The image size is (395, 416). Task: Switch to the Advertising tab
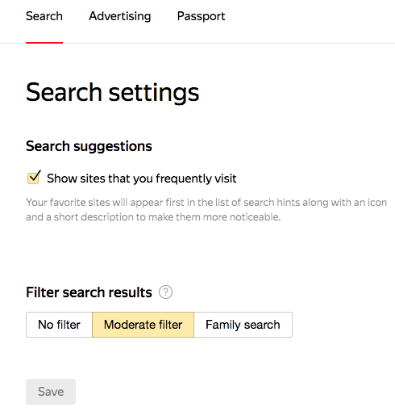[x=120, y=16]
